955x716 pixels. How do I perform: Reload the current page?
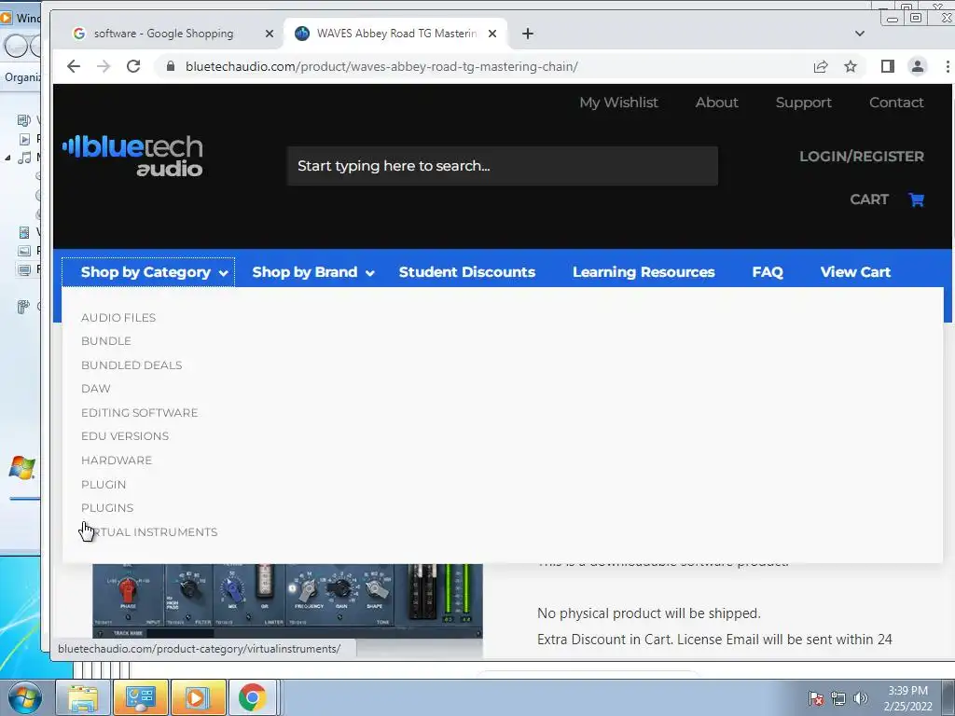tap(133, 66)
